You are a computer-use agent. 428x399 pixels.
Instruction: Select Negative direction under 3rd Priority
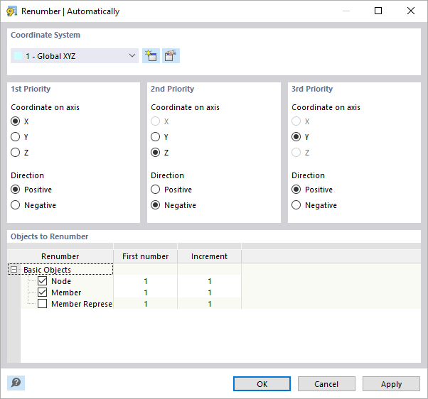tap(296, 205)
